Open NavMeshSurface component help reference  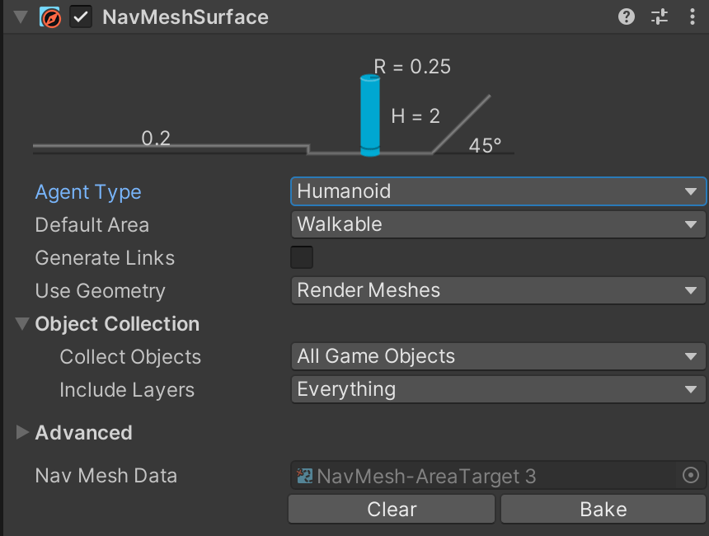point(627,17)
